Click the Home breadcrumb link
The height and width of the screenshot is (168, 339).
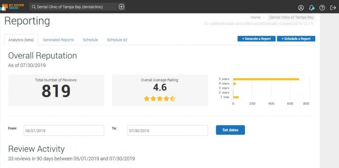(x=256, y=17)
